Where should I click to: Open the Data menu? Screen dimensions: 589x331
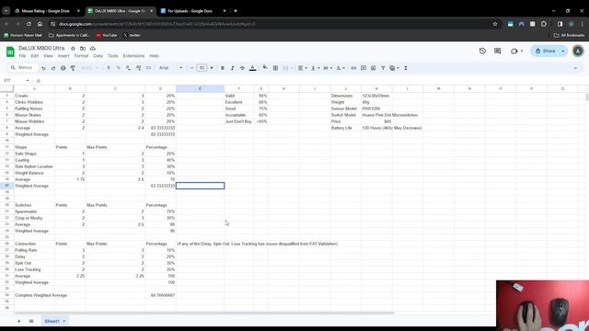pos(98,56)
